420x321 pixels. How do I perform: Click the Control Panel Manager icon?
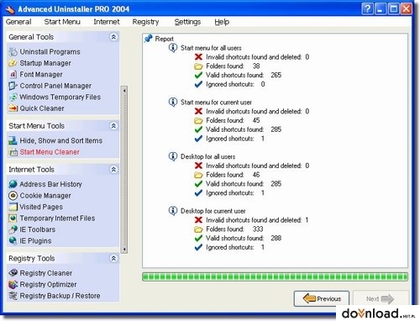click(x=13, y=86)
